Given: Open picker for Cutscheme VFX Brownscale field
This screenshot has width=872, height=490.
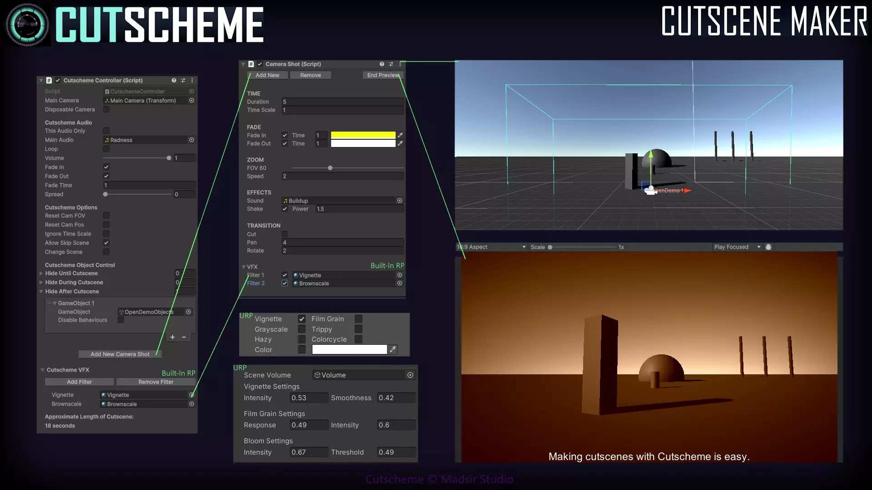Looking at the screenshot, I should coord(192,404).
